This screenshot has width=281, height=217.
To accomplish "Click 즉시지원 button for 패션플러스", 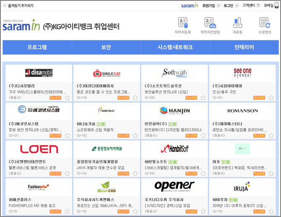I will [x=55, y=212].
